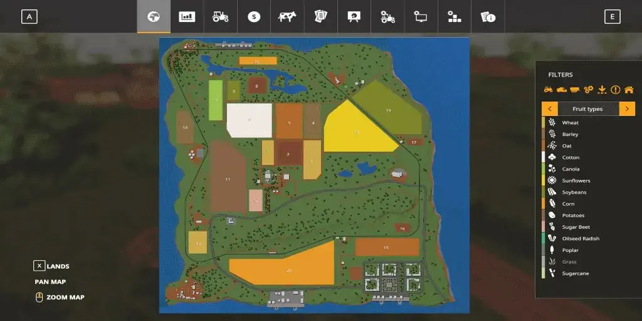This screenshot has width=642, height=321.
Task: Click the Corn orange color swatch
Action: (x=544, y=204)
